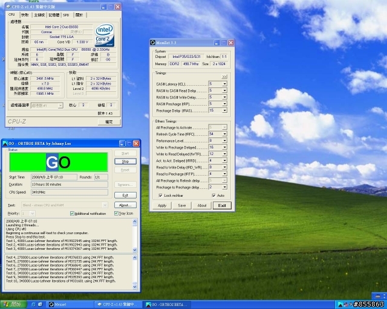Viewport: 387px width, 309px height.
Task: Open the Windows Start button
Action: pos(13,304)
